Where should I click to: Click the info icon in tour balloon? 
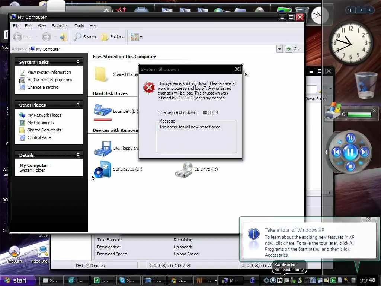point(253,234)
